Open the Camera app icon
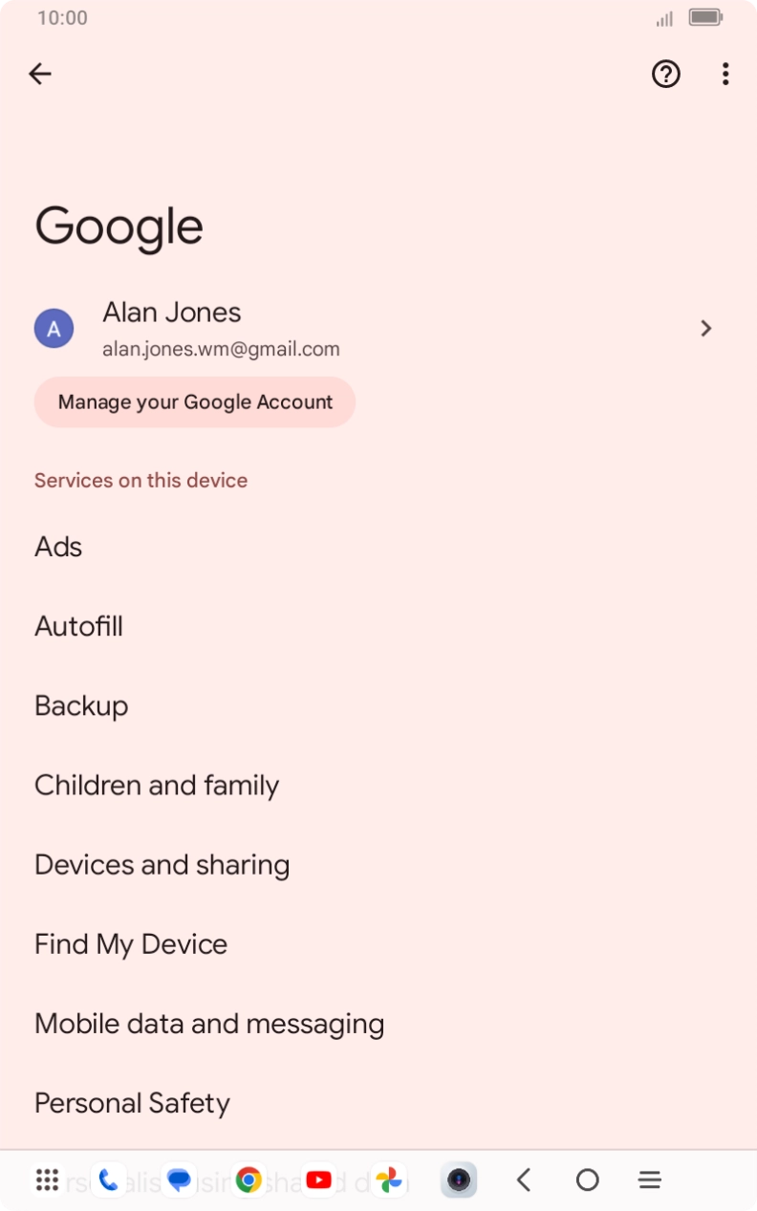 459,1180
